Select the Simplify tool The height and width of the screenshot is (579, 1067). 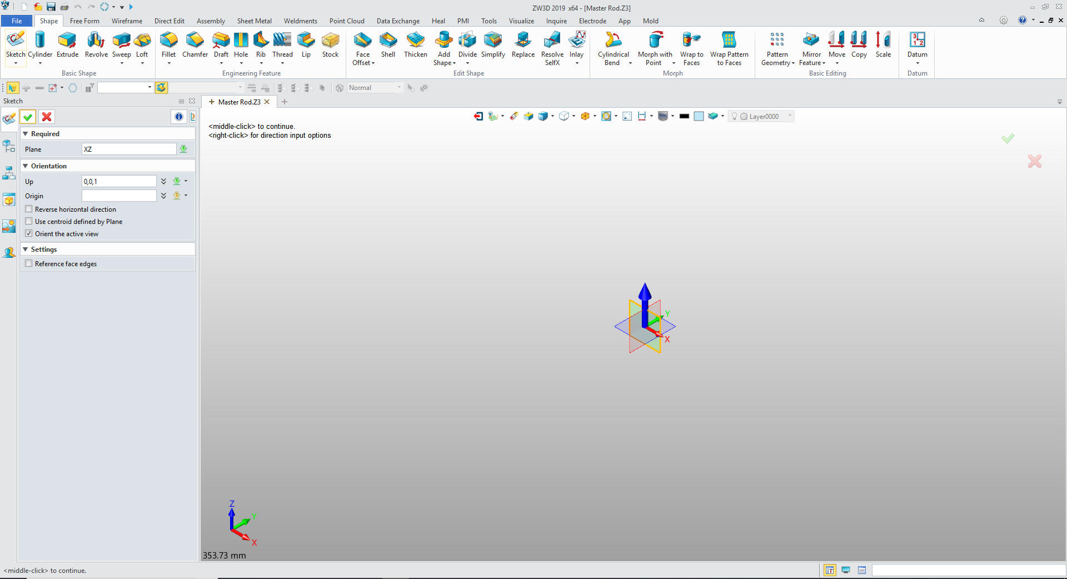(x=493, y=45)
